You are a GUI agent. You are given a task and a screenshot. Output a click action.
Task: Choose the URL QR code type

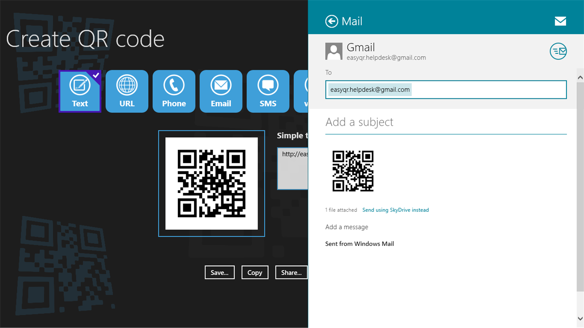(127, 91)
